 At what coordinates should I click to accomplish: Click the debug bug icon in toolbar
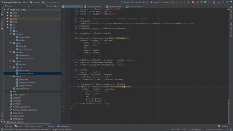pyautogui.click(x=177, y=3)
